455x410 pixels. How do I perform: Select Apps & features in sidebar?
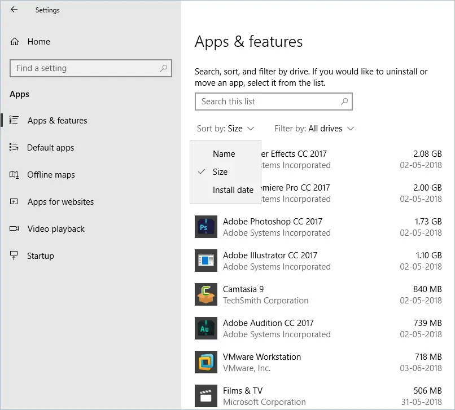pyautogui.click(x=57, y=120)
